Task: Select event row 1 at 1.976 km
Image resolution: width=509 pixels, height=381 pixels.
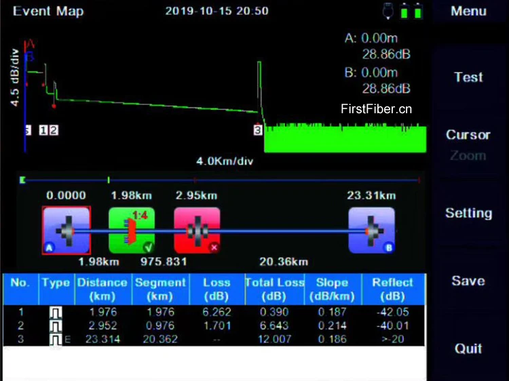Action: [214, 313]
